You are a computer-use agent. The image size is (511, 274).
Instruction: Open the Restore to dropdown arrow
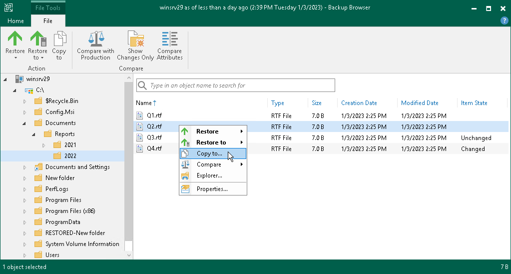point(42,58)
